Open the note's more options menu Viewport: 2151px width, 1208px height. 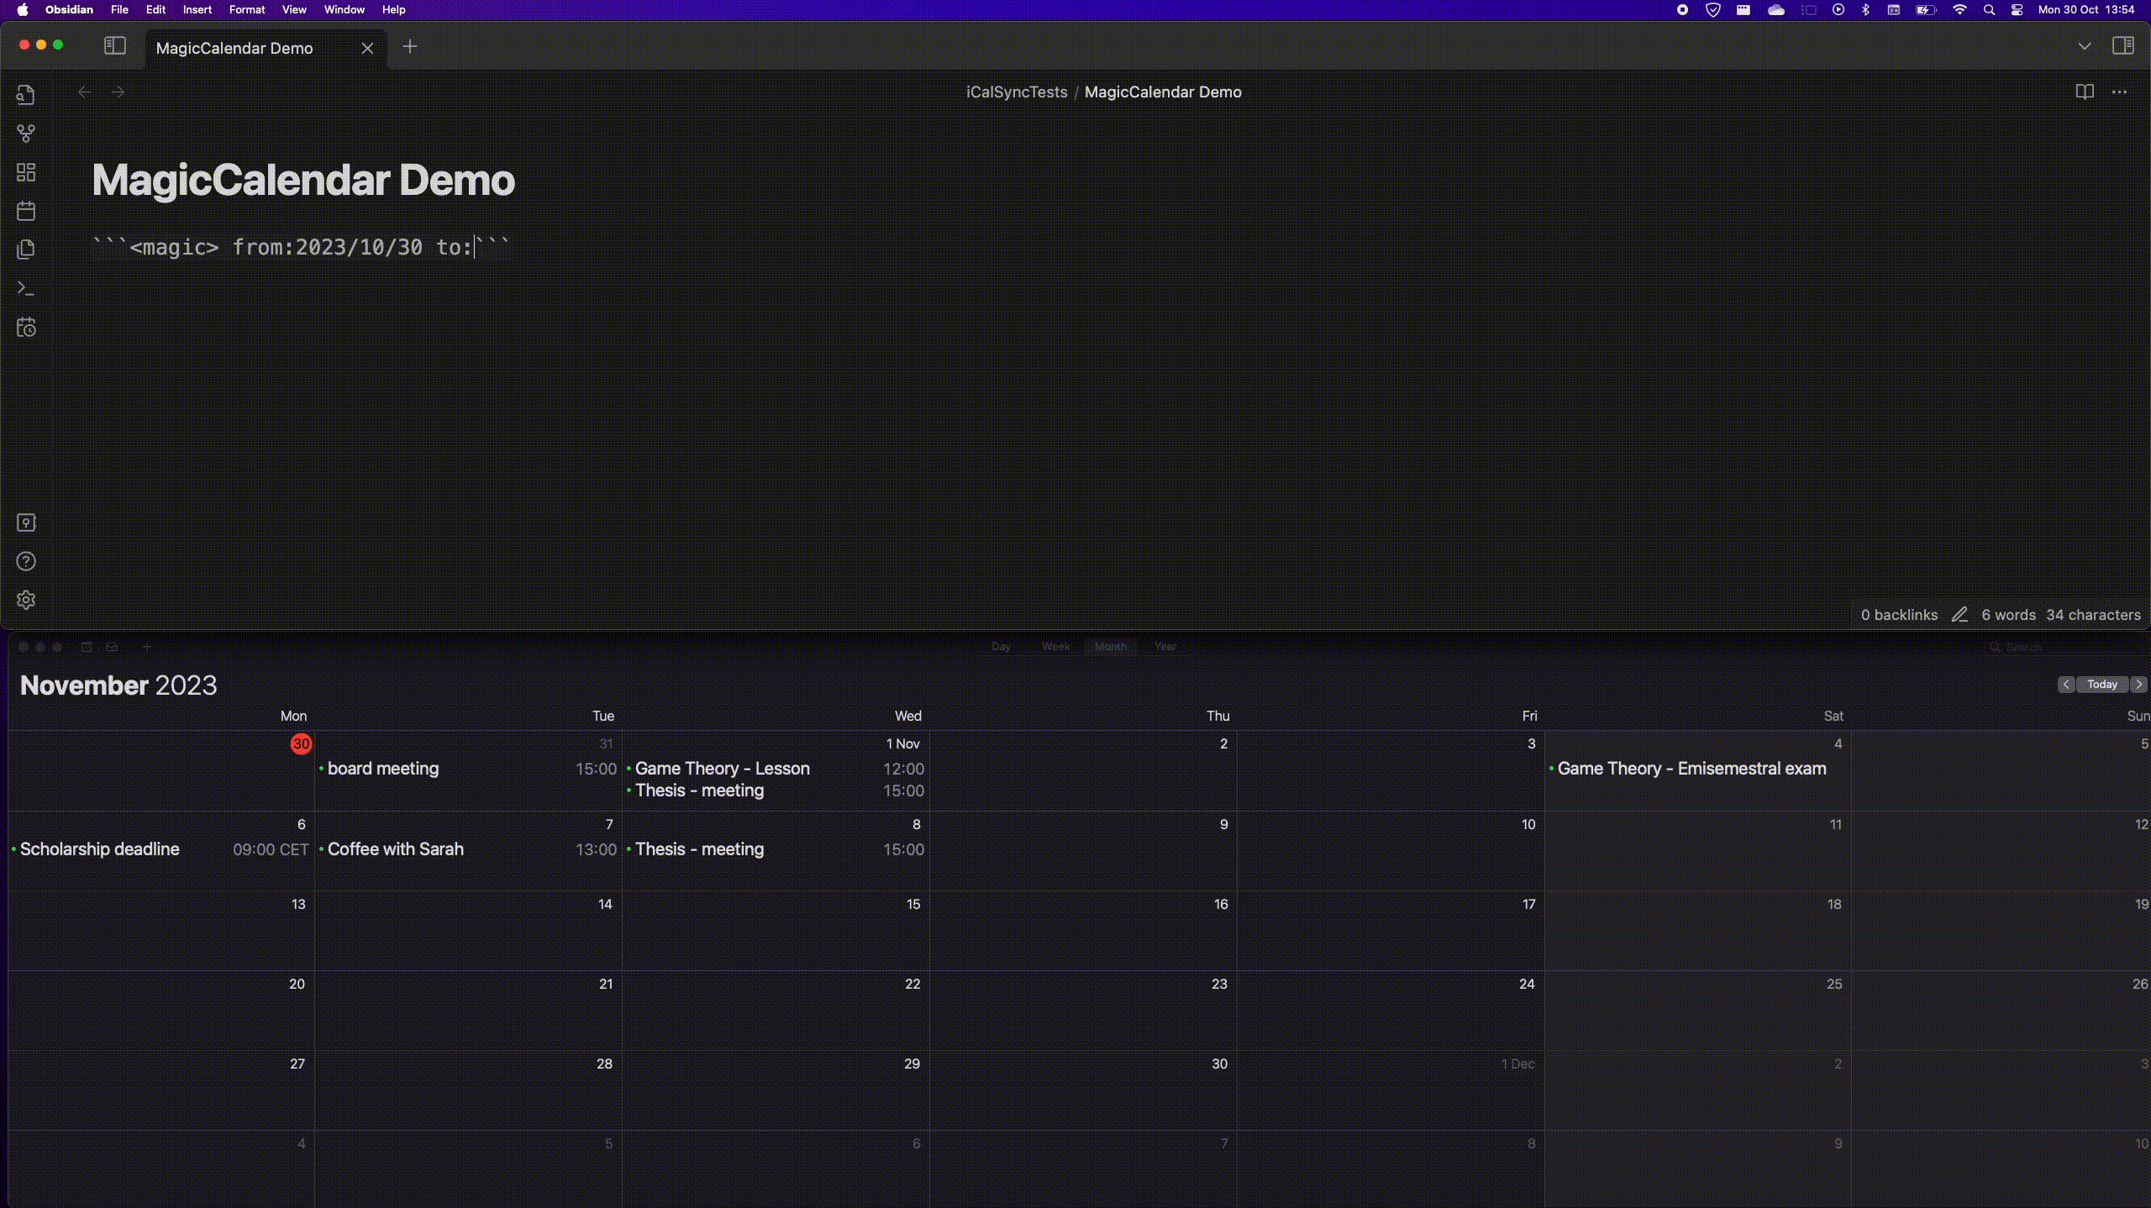(2120, 92)
